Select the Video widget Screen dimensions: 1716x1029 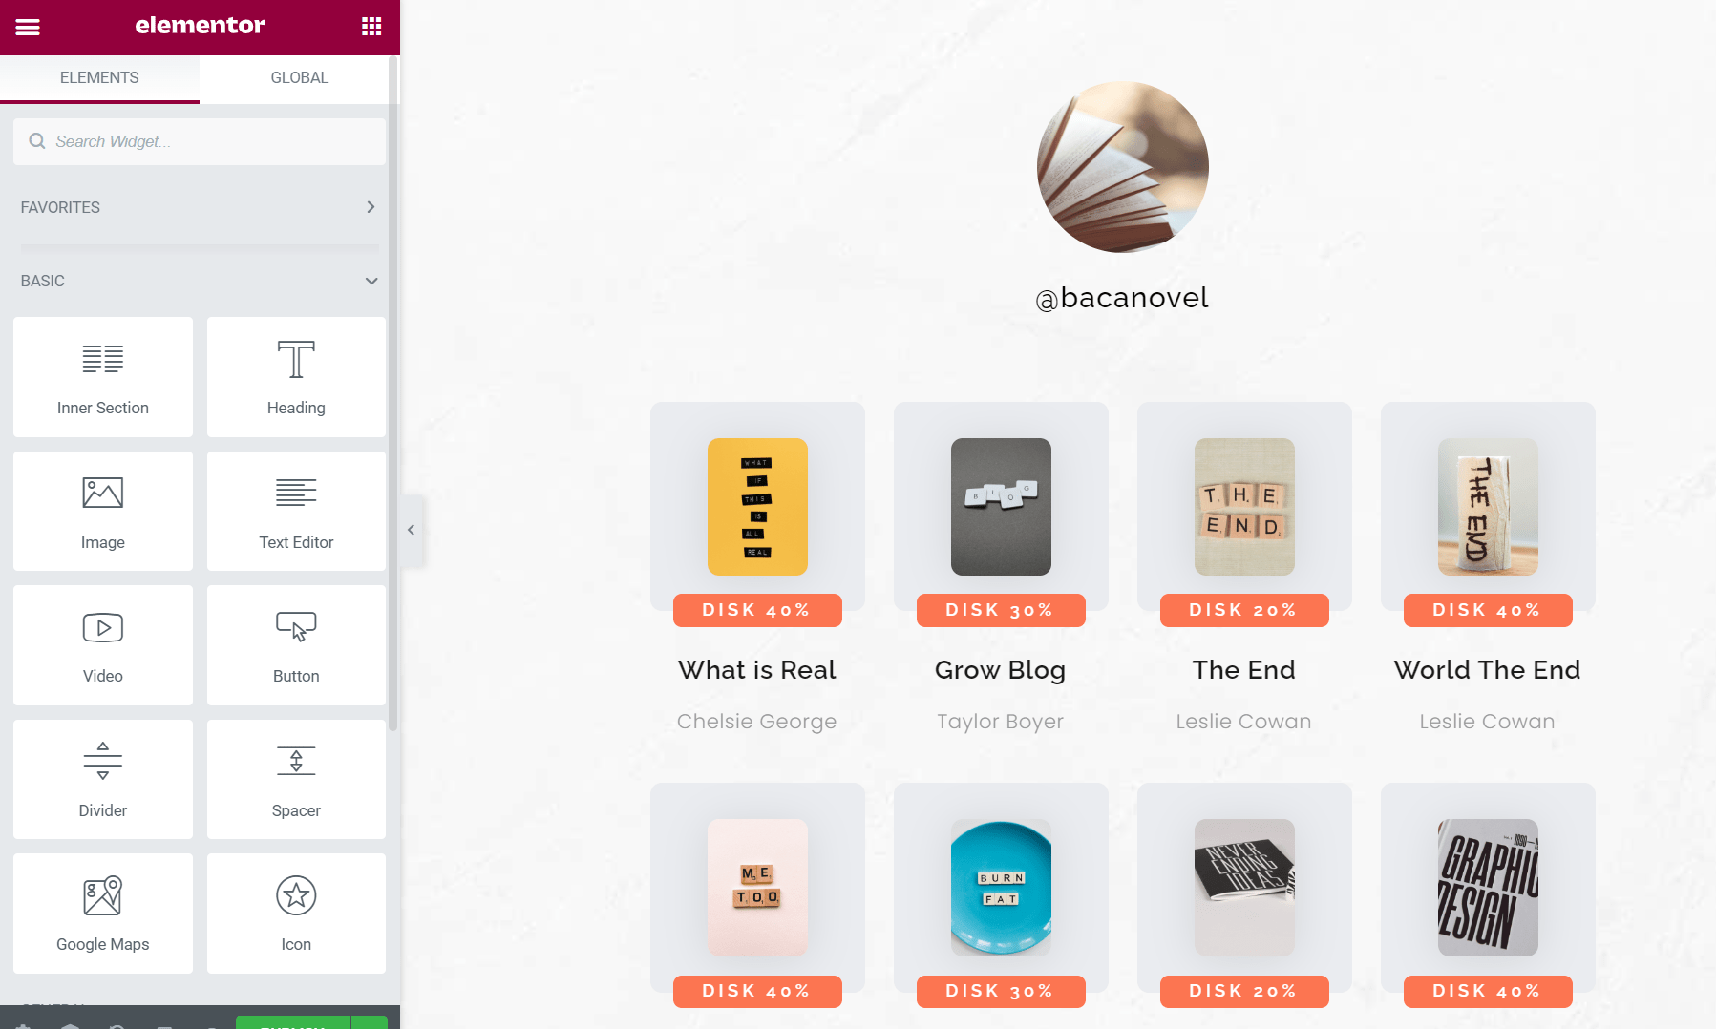click(x=103, y=645)
